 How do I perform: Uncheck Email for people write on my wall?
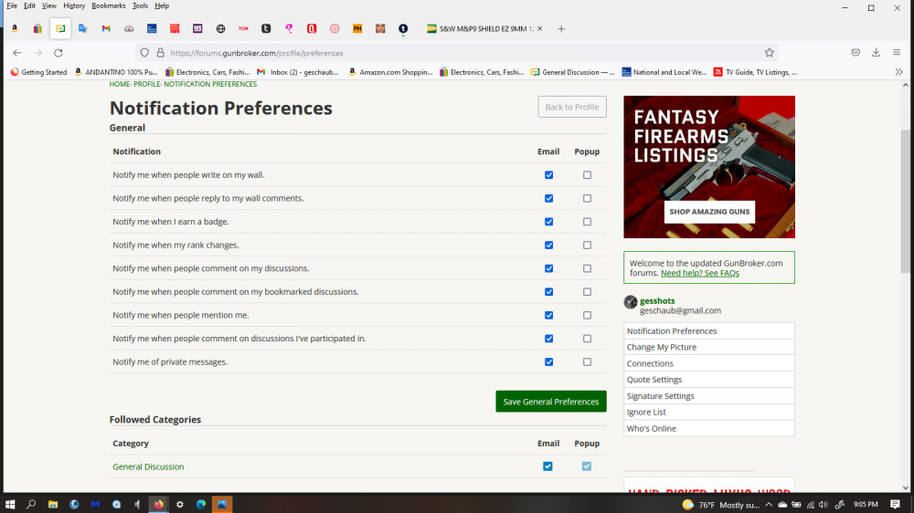[x=548, y=174]
